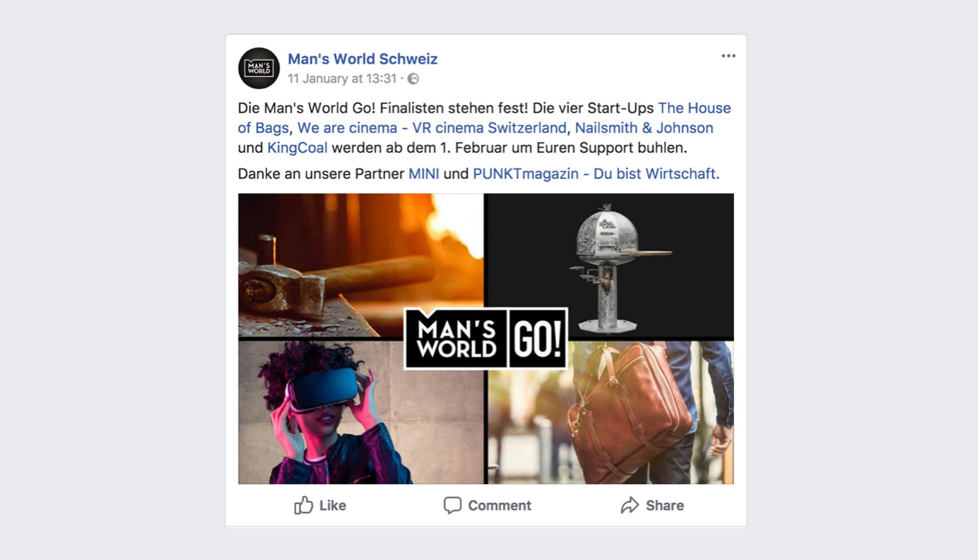Click the Like button label

click(x=333, y=506)
